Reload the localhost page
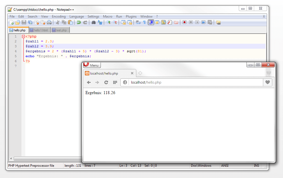Viewport: 283px width, 178px height. pyautogui.click(x=106, y=83)
